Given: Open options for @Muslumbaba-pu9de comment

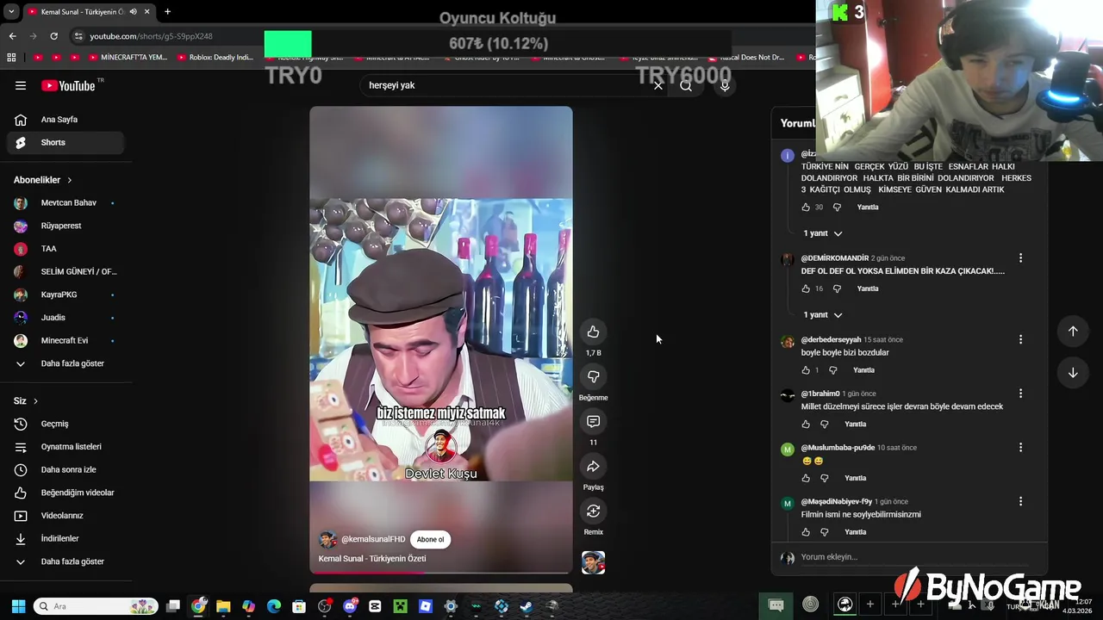Looking at the screenshot, I should pos(1020,448).
